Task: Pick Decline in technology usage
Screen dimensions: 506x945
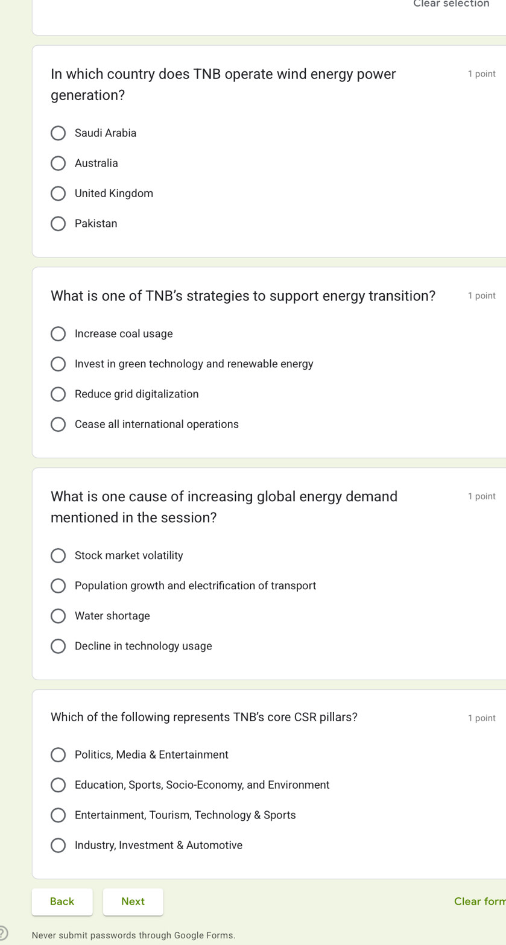Action: [x=58, y=646]
